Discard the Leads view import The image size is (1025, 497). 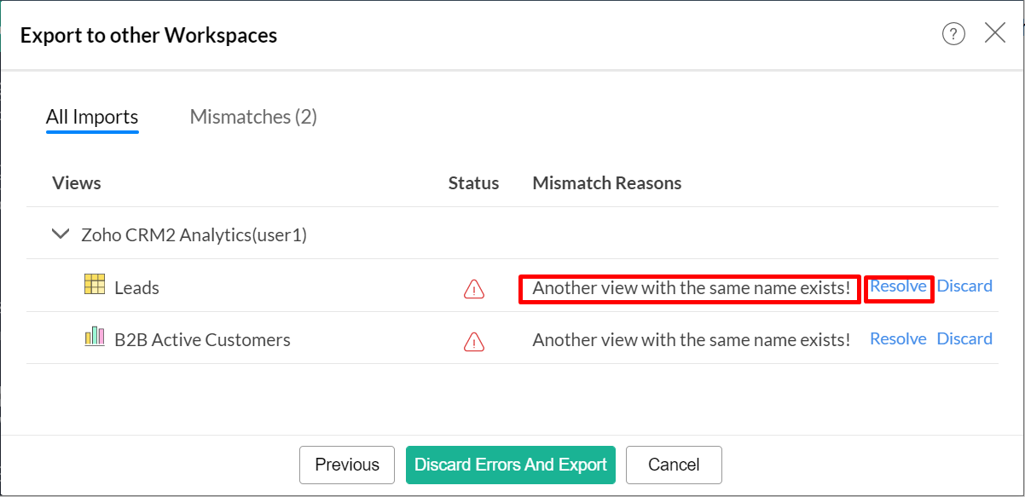click(964, 286)
